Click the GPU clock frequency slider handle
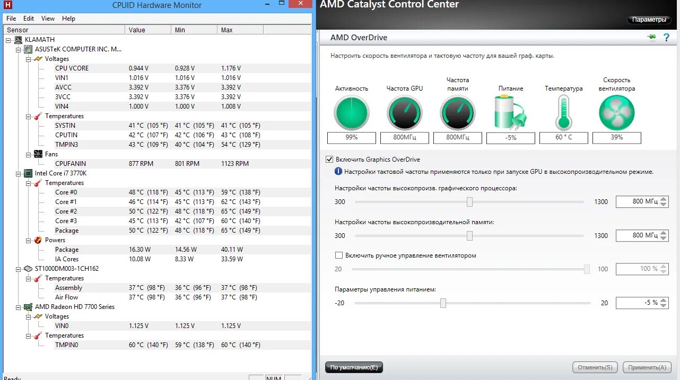The height and width of the screenshot is (380, 680). point(469,201)
